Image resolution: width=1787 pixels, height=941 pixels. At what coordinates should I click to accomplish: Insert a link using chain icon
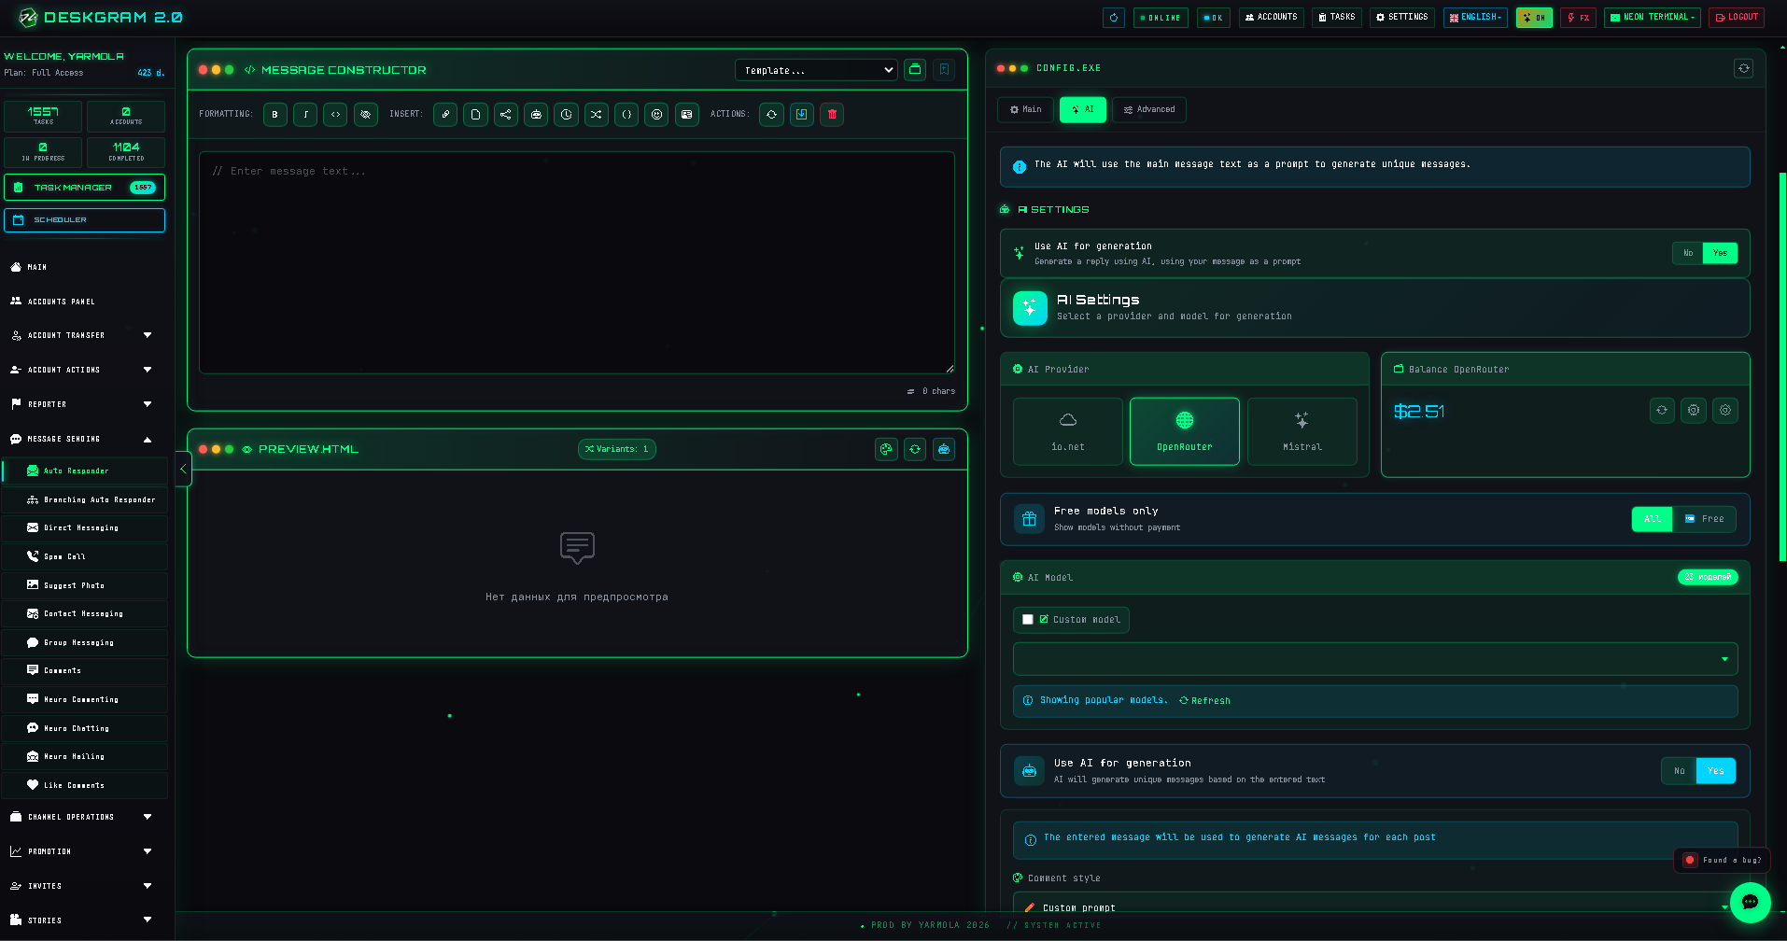tap(445, 115)
